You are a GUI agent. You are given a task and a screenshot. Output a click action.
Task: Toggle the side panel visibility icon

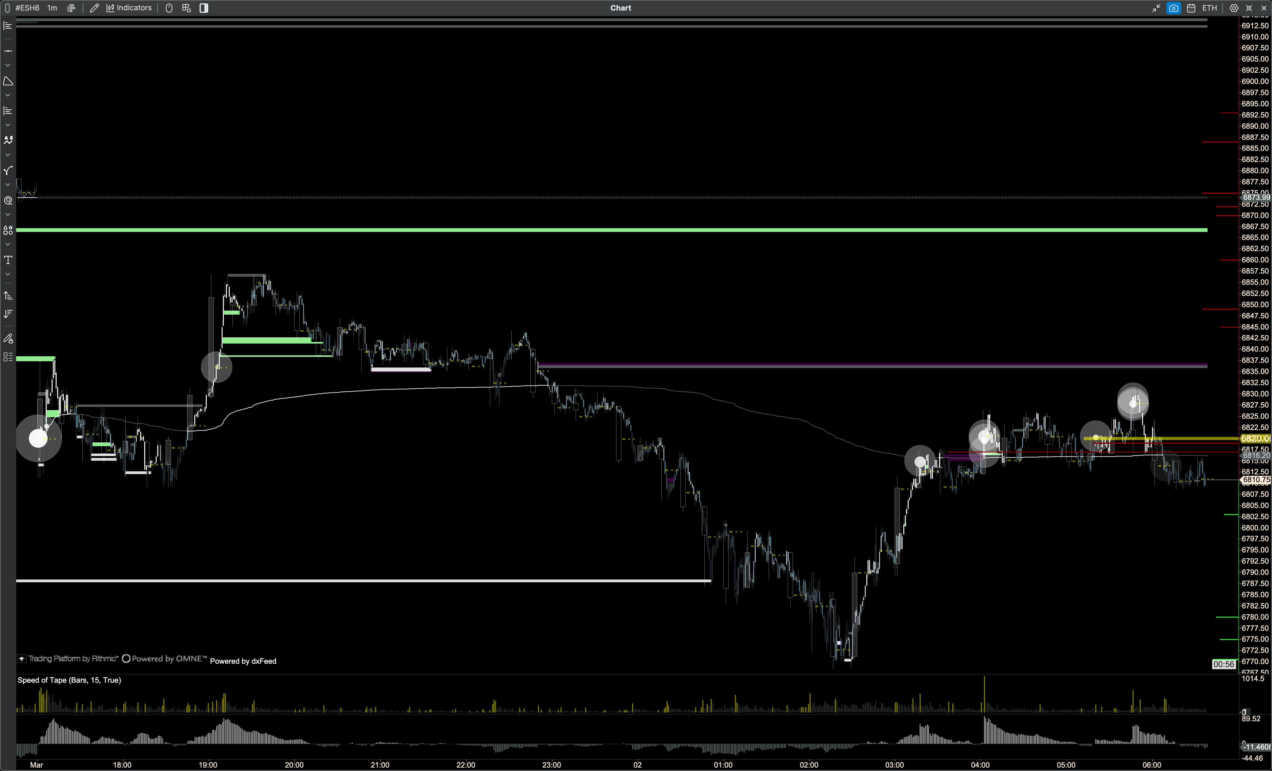point(204,8)
